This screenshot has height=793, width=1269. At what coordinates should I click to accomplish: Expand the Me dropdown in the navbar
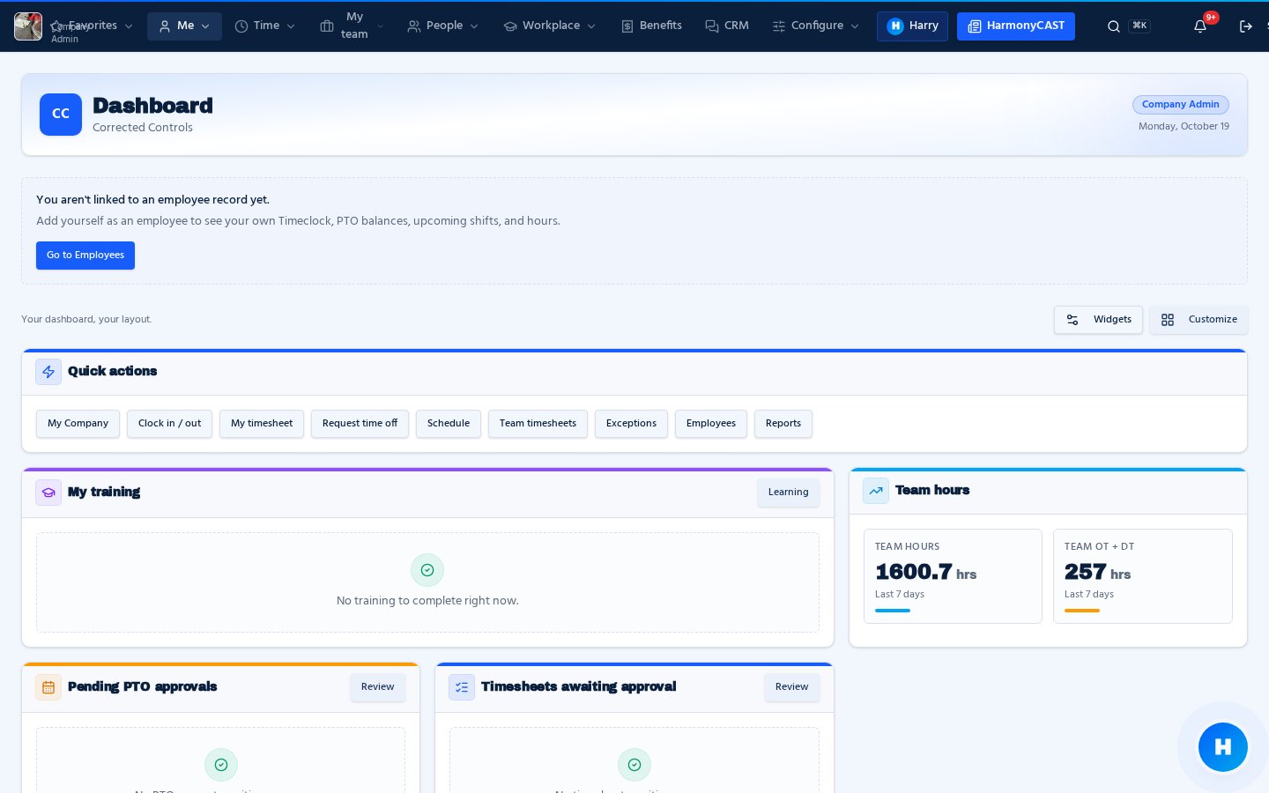pos(184,26)
